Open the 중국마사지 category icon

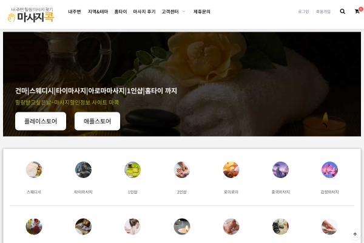click(280, 169)
